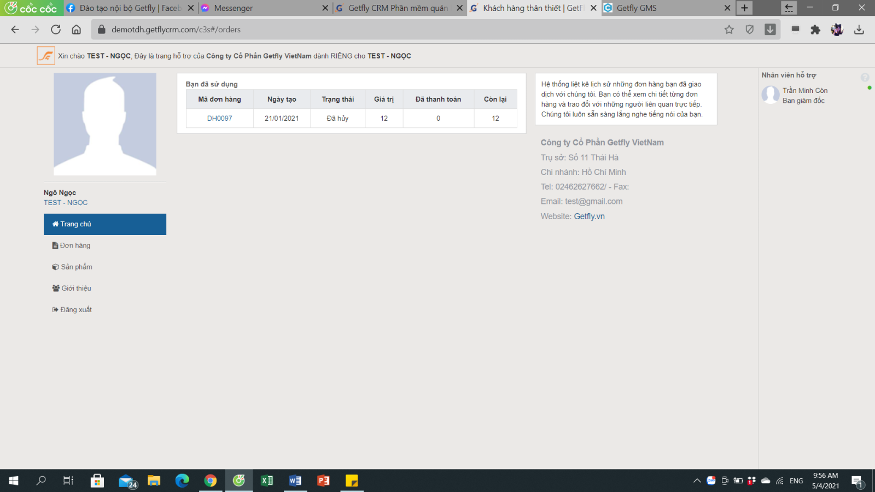Click the address bar URL field
This screenshot has width=875, height=492.
(x=383, y=30)
